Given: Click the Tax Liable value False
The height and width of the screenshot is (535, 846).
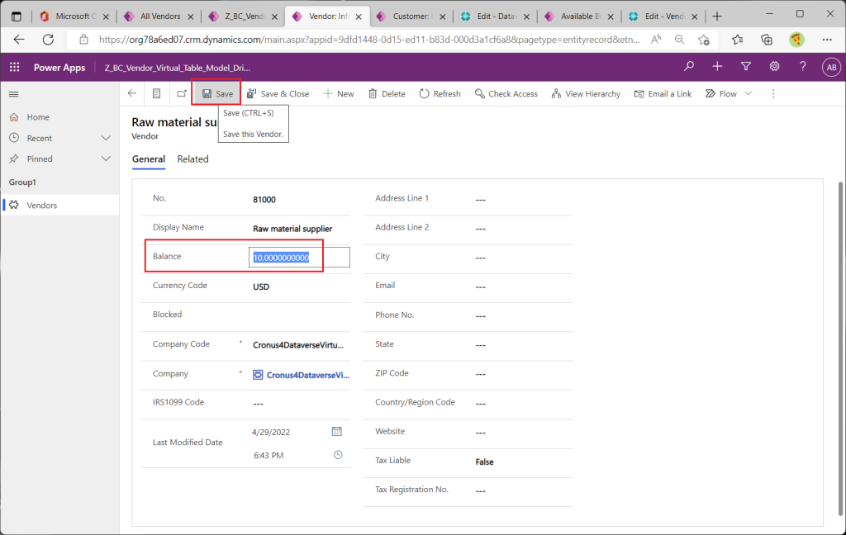Looking at the screenshot, I should pyautogui.click(x=484, y=462).
